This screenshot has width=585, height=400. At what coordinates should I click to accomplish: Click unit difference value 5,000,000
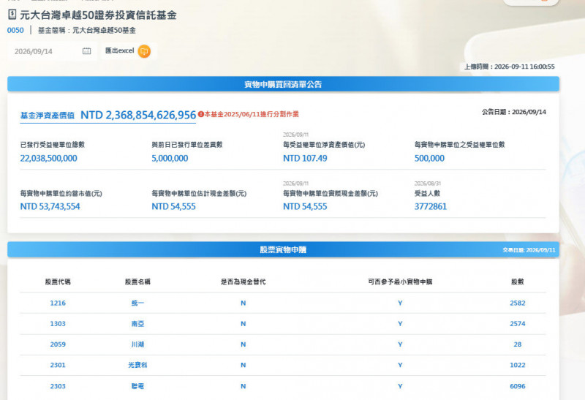170,158
